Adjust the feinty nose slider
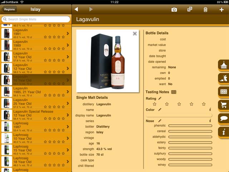This screenshot has width=229, height=172. click(x=190, y=148)
